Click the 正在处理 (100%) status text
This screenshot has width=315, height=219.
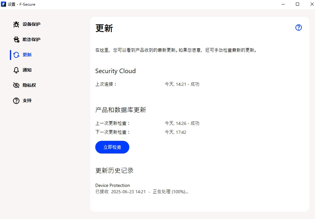coord(170,192)
